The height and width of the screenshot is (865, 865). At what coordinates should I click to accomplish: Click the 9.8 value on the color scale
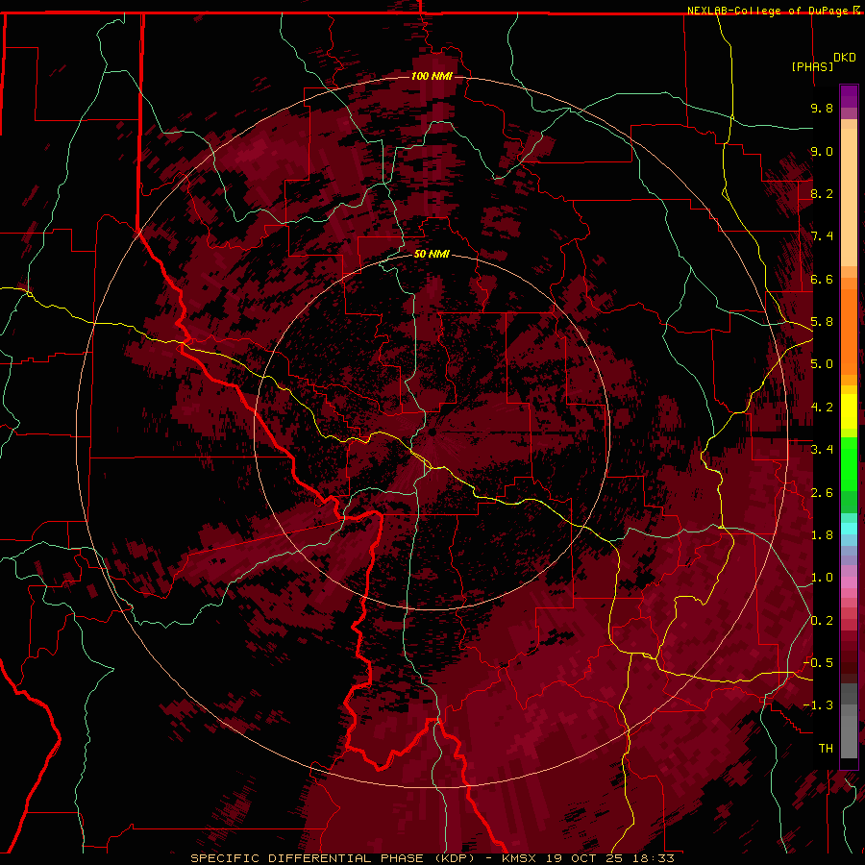pyautogui.click(x=822, y=108)
